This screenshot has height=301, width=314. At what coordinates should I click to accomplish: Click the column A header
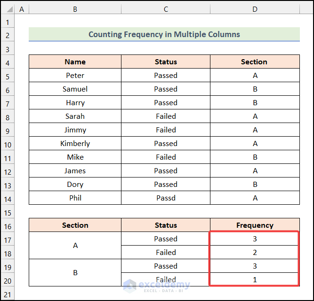click(22, 9)
